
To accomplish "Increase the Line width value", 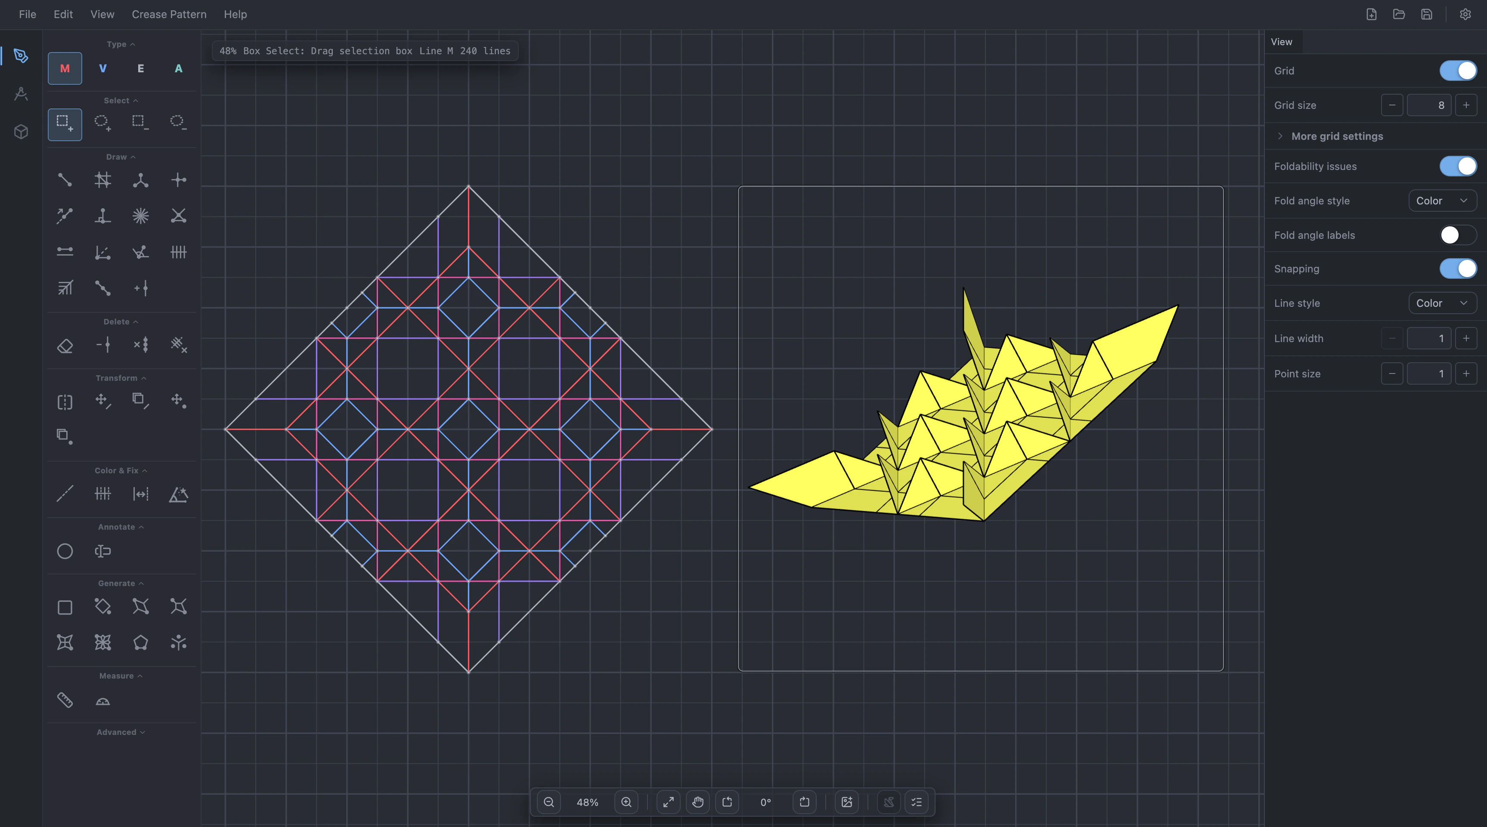I will coord(1465,338).
